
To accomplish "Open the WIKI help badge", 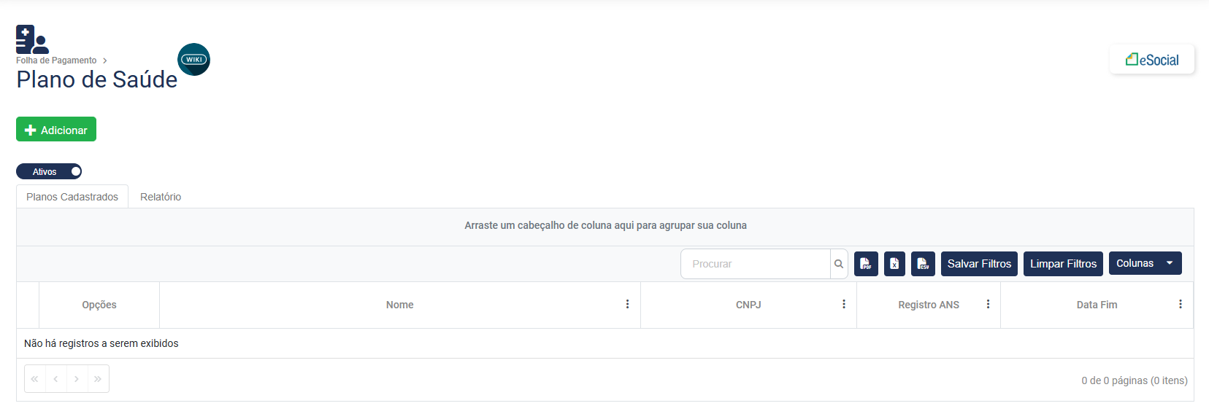I will (x=194, y=60).
